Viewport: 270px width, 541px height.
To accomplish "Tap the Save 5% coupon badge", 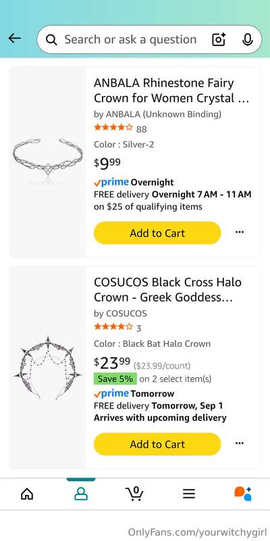I will 115,379.
